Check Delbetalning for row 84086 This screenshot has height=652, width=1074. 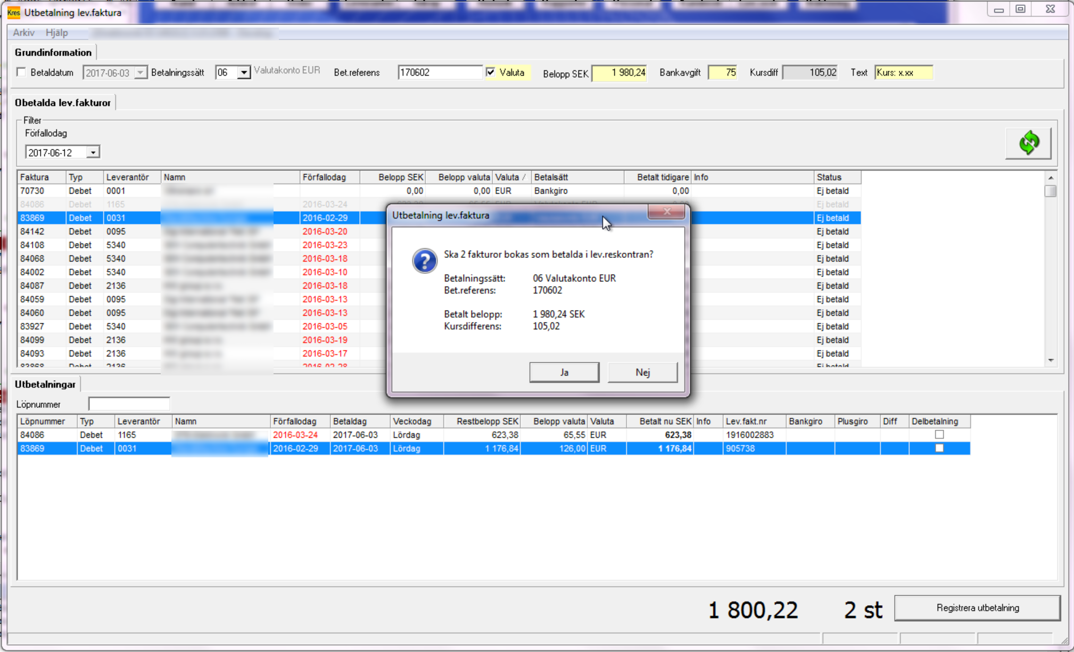tap(939, 434)
